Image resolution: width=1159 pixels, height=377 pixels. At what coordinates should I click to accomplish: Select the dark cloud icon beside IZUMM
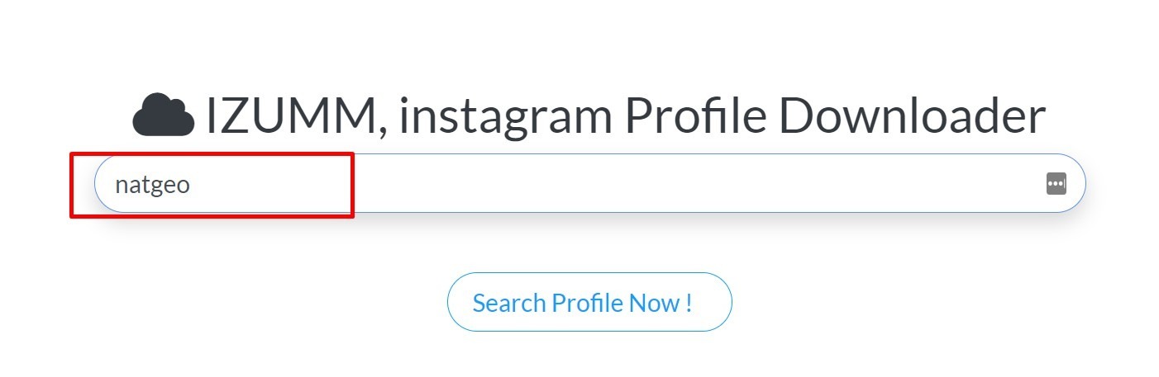pyautogui.click(x=163, y=115)
